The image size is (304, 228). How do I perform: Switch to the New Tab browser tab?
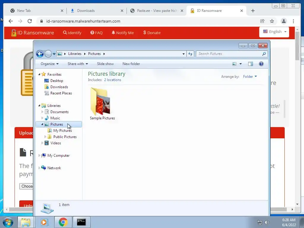(37, 11)
